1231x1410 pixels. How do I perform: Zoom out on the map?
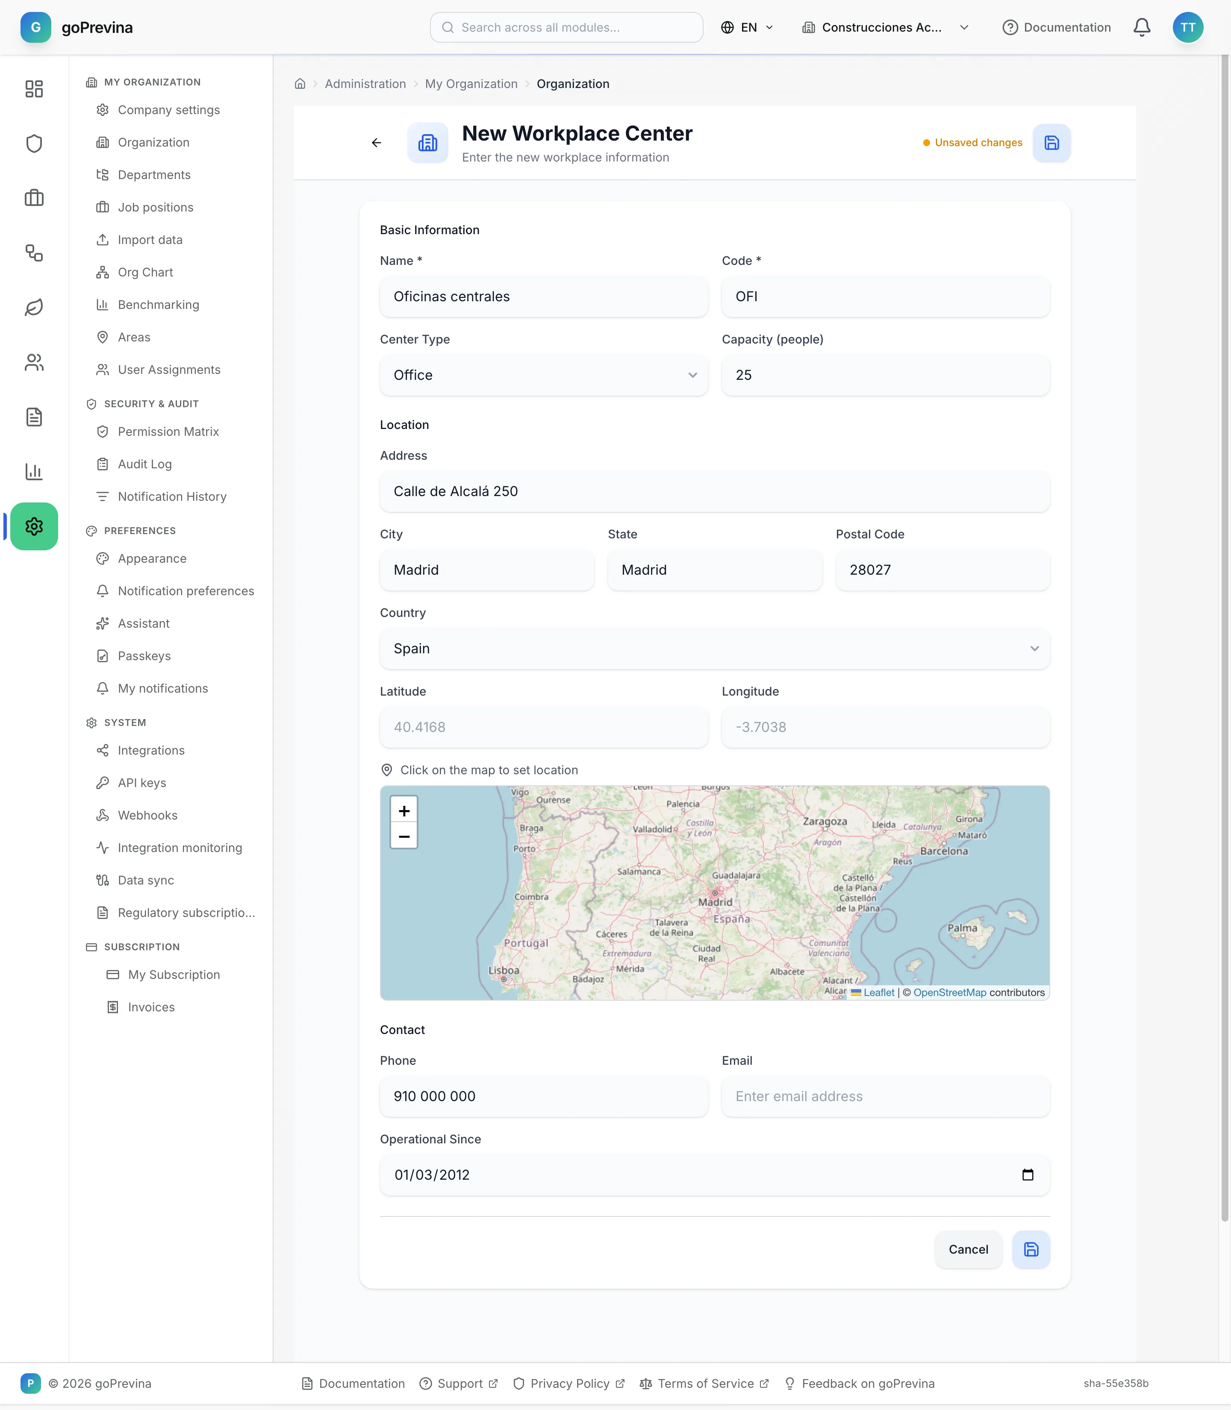(404, 836)
